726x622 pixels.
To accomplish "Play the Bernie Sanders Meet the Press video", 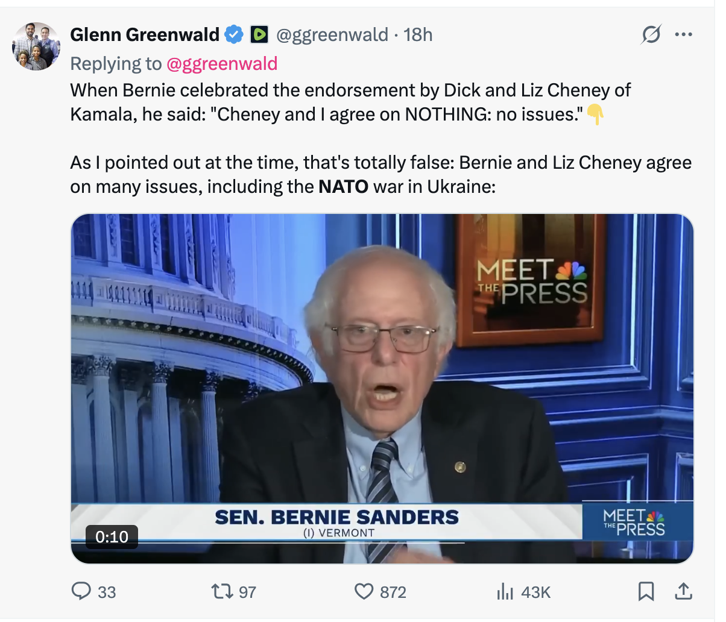I will pos(382,388).
